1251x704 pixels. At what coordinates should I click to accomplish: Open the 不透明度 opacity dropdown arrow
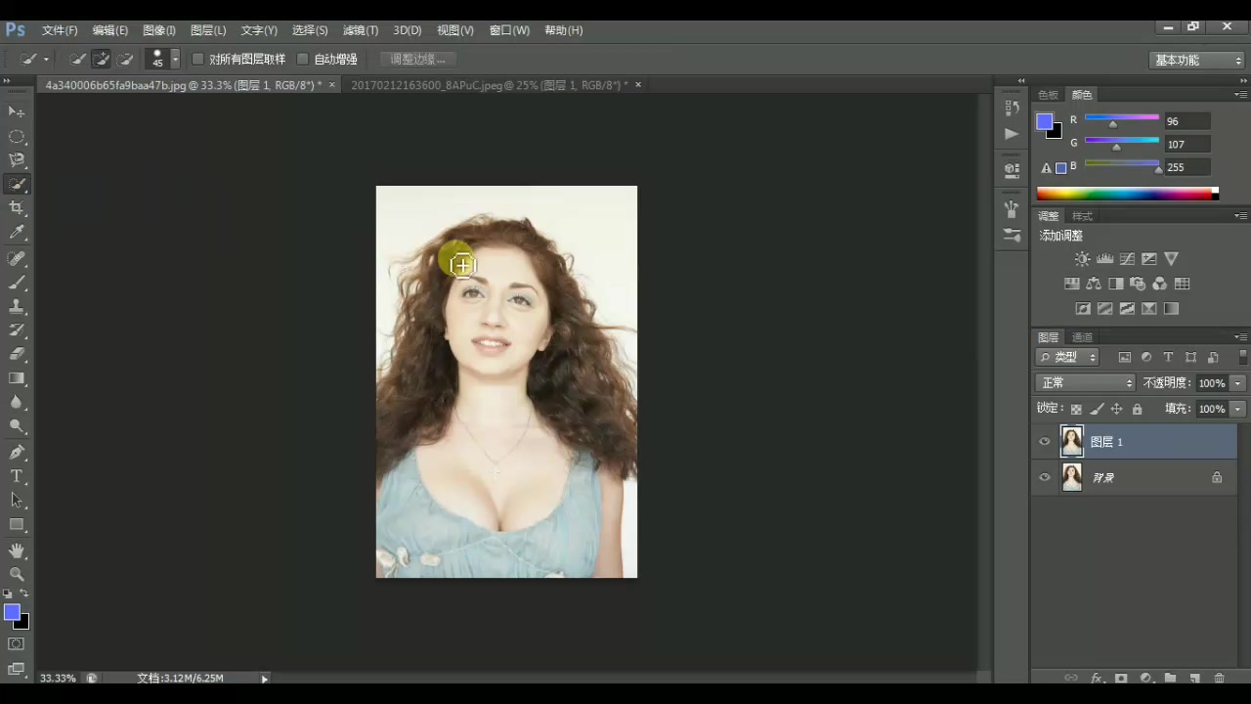[1238, 383]
